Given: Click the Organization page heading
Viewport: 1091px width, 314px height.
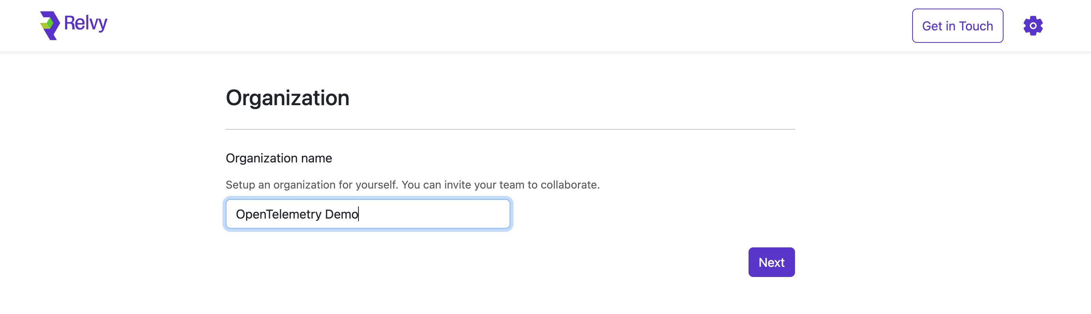Looking at the screenshot, I should [287, 98].
